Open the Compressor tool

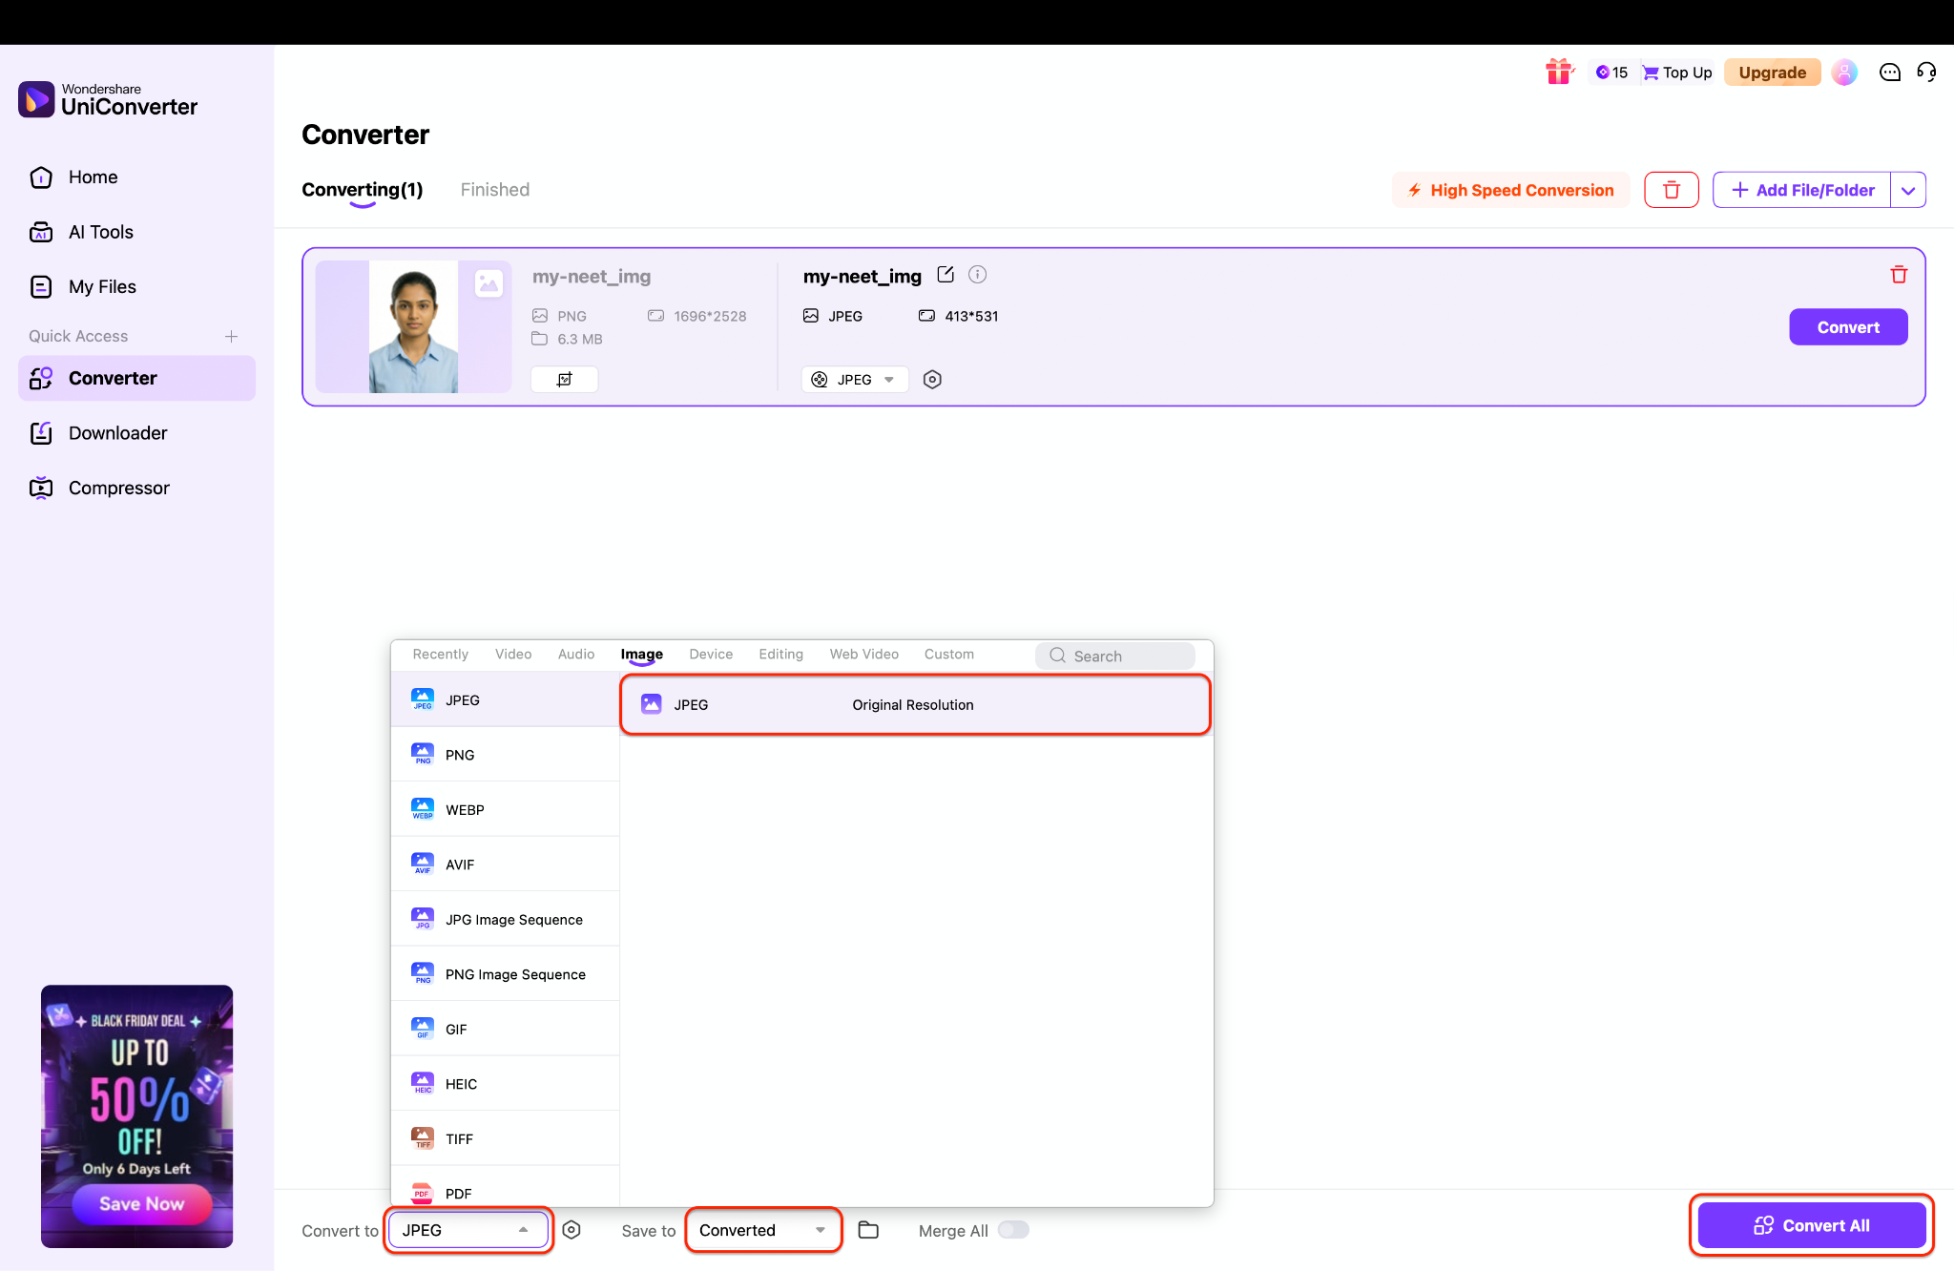[x=119, y=487]
